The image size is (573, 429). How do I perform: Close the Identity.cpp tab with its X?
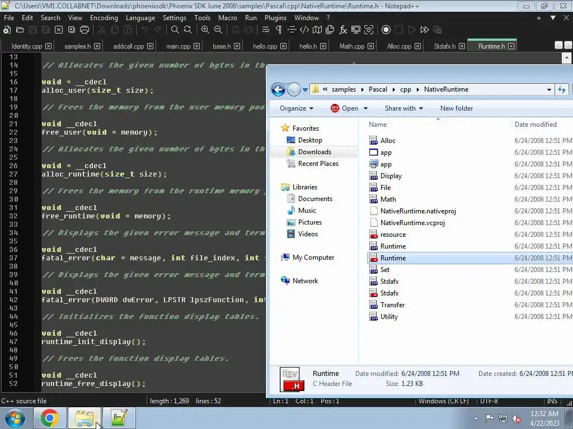pos(48,46)
